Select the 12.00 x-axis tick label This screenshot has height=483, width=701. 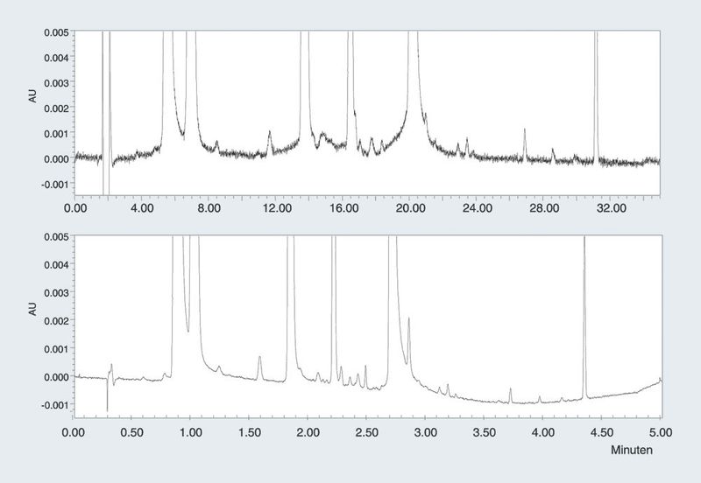[277, 208]
